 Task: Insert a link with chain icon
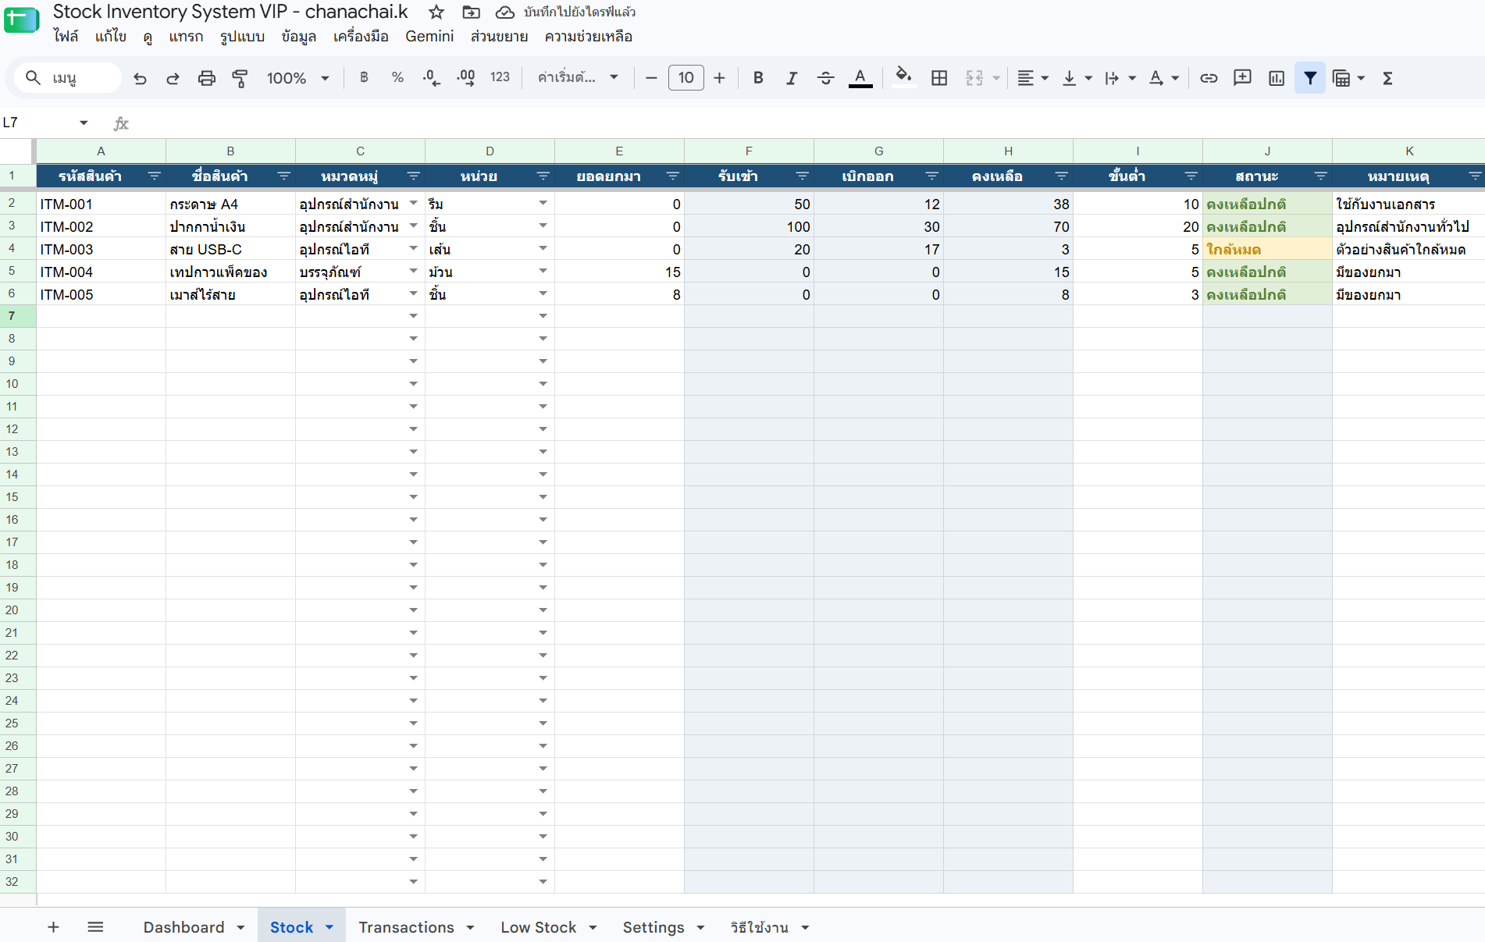1209,78
